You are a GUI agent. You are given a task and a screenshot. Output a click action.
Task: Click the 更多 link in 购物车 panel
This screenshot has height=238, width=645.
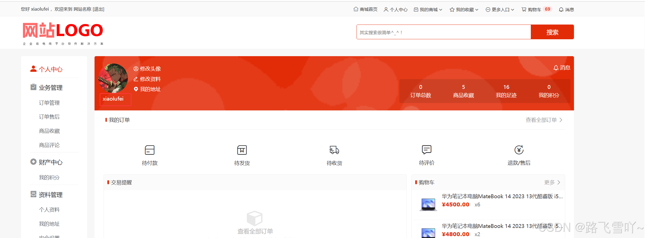(549, 182)
